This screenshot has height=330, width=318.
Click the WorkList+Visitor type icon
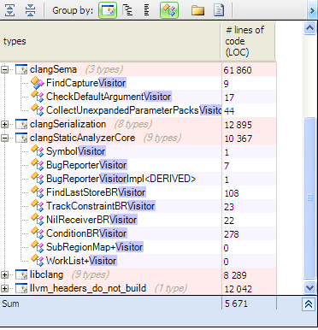(38, 261)
